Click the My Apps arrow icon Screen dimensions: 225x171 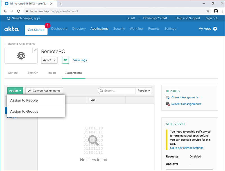coord(215,29)
